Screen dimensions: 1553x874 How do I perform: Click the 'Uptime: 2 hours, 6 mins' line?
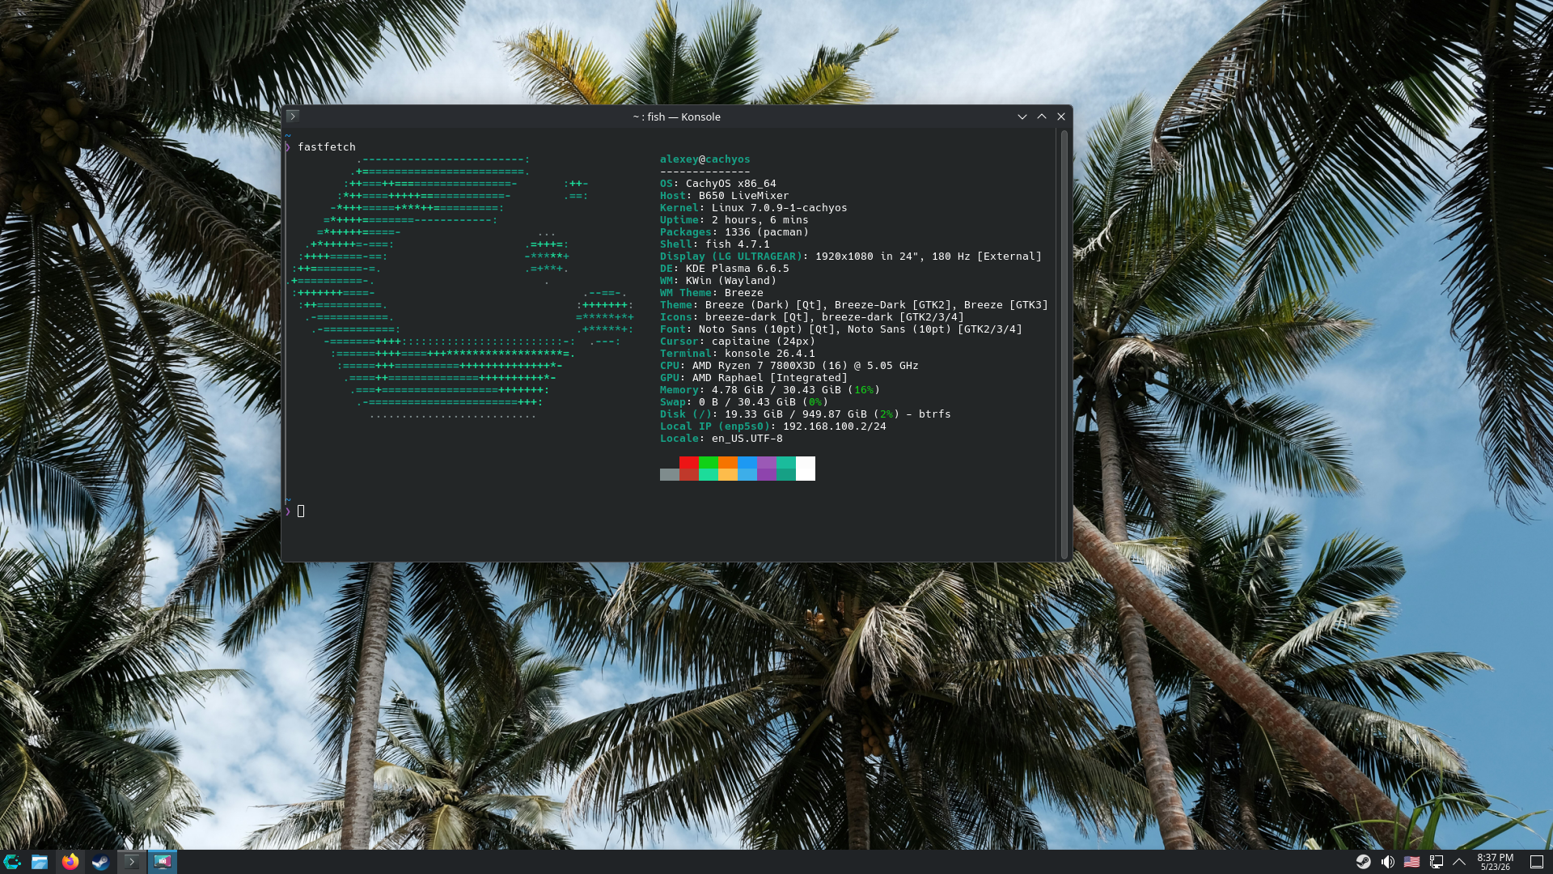point(734,220)
